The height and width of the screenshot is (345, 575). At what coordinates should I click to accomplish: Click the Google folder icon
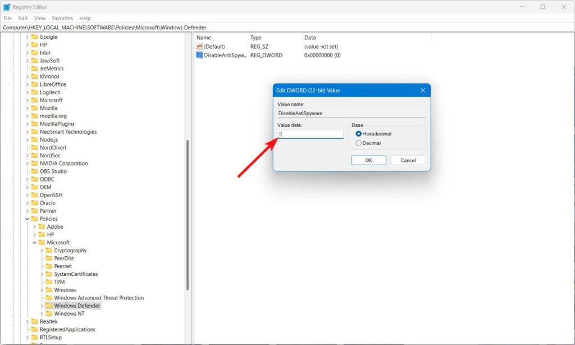(34, 37)
